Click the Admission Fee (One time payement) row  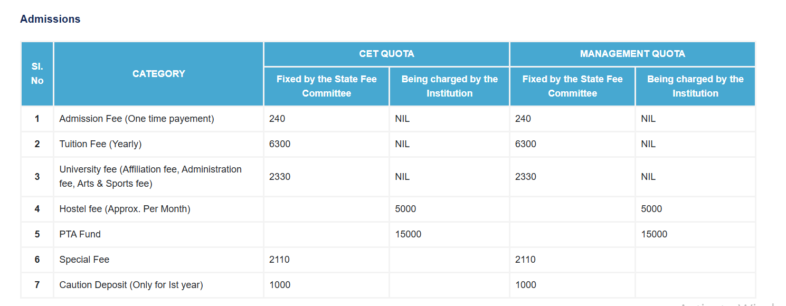click(388, 119)
